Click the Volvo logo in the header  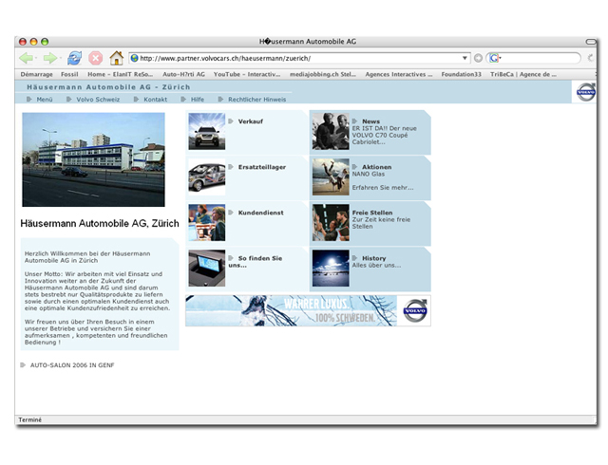pos(586,92)
